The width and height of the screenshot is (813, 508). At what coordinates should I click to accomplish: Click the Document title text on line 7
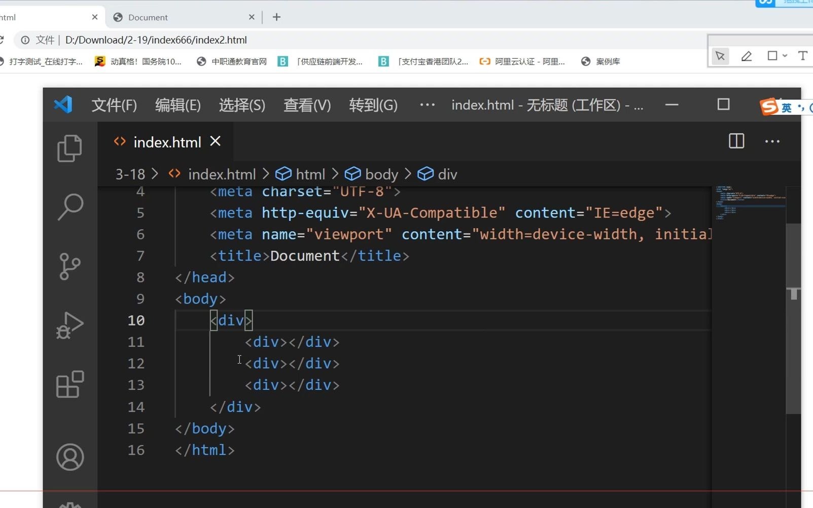305,256
